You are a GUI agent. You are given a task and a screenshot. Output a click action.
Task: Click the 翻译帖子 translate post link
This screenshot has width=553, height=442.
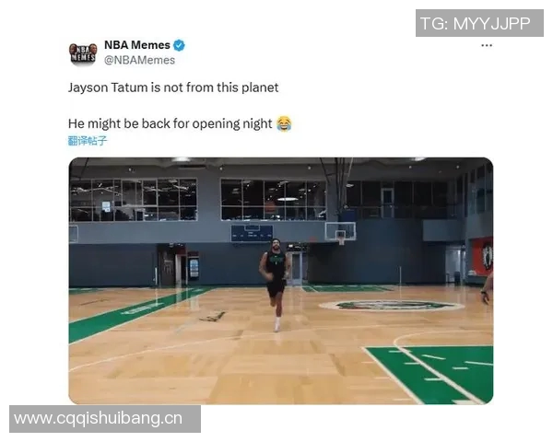coord(88,141)
